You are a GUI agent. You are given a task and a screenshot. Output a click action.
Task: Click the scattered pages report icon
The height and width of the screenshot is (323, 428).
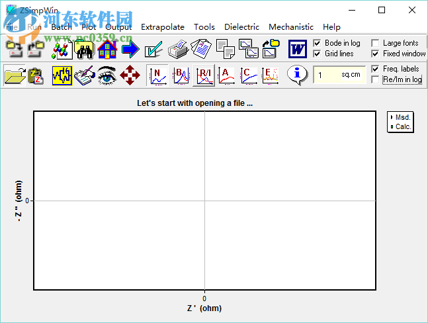click(201, 49)
